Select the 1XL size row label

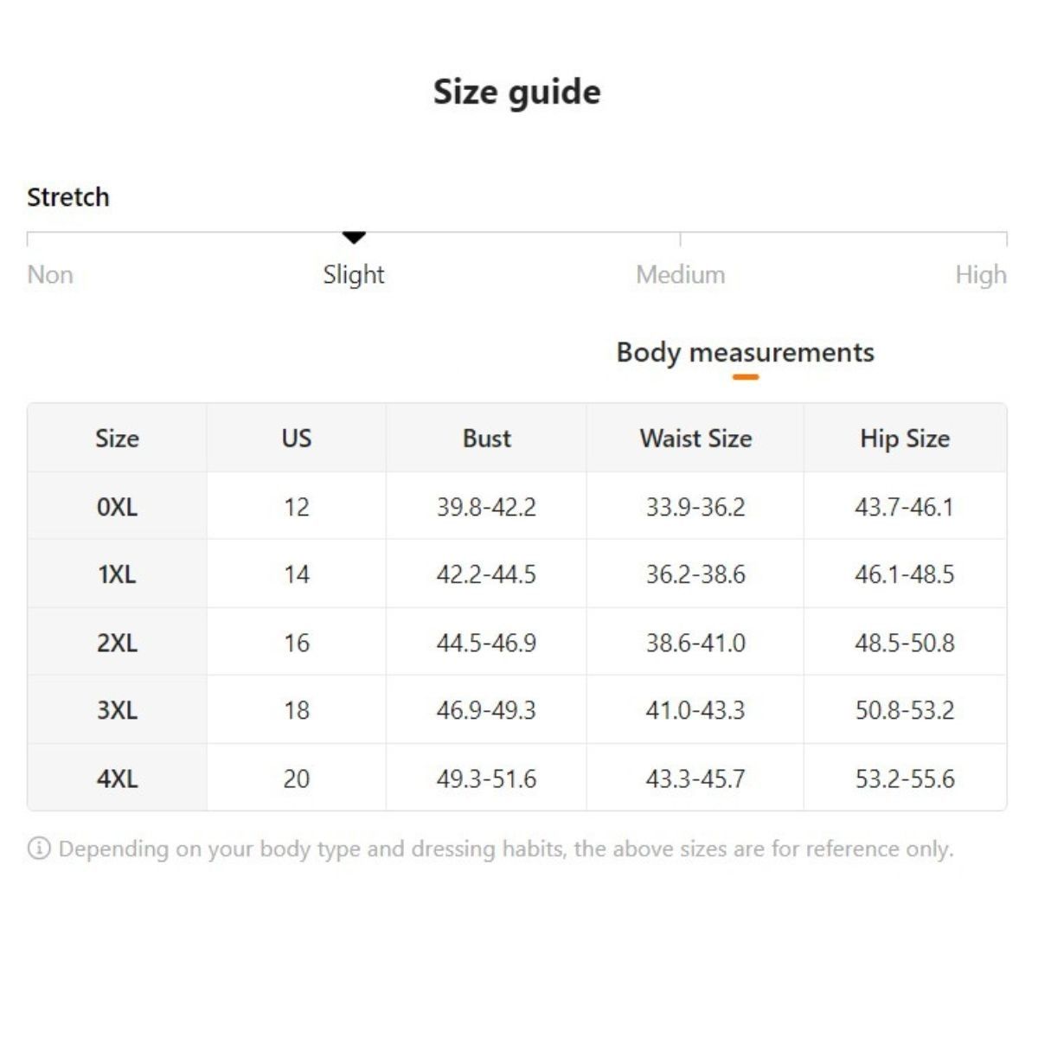[x=117, y=574]
